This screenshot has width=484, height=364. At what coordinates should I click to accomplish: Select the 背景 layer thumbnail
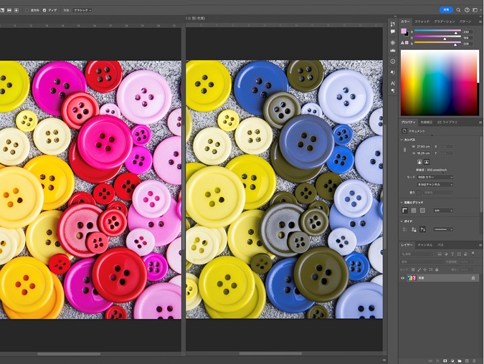(x=412, y=278)
